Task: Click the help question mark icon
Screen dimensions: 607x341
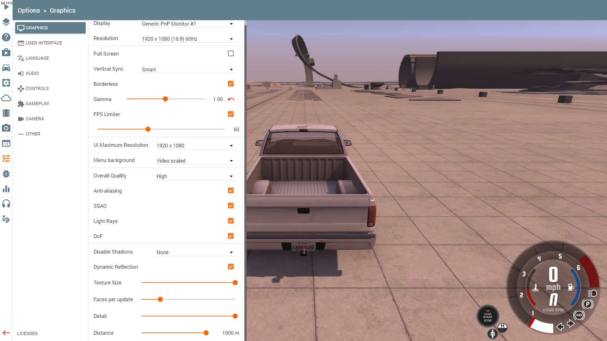Action: (6, 37)
